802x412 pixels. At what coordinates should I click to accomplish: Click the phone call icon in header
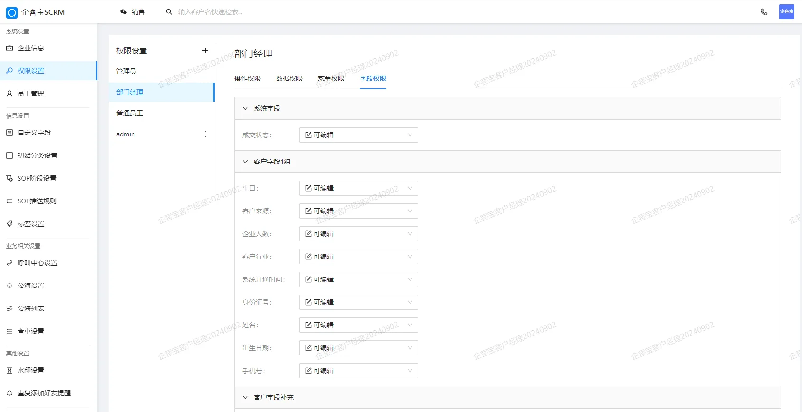pyautogui.click(x=764, y=12)
